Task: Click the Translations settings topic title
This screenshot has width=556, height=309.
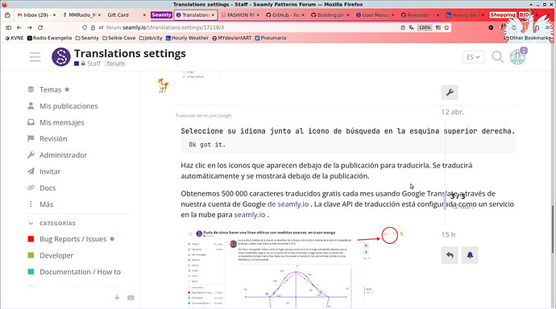Action: point(130,53)
